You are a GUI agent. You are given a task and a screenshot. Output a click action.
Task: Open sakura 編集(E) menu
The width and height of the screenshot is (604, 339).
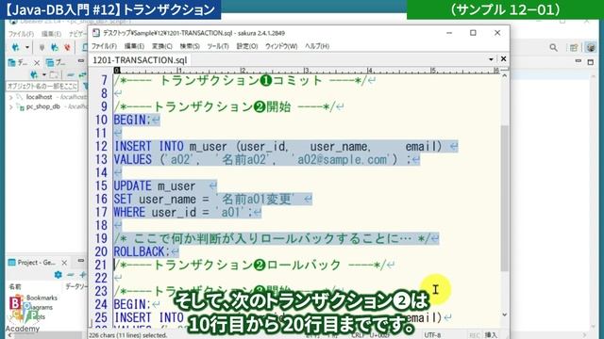[x=134, y=46]
